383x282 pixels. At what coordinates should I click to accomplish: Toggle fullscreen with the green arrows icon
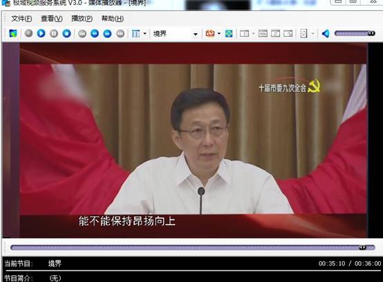click(229, 33)
